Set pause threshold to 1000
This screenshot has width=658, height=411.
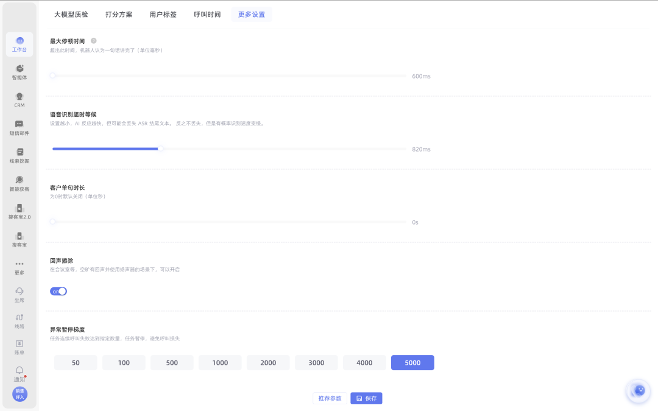(x=220, y=363)
